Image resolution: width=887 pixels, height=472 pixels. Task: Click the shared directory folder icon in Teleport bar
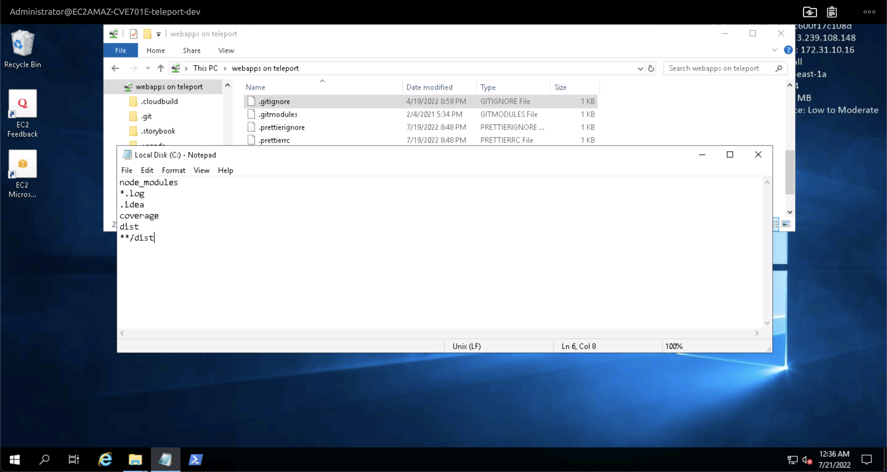809,12
